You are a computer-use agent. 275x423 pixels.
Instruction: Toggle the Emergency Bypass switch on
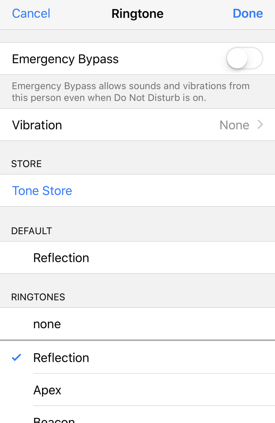pyautogui.click(x=245, y=59)
